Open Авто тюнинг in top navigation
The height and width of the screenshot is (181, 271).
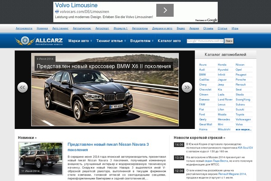[61, 28]
